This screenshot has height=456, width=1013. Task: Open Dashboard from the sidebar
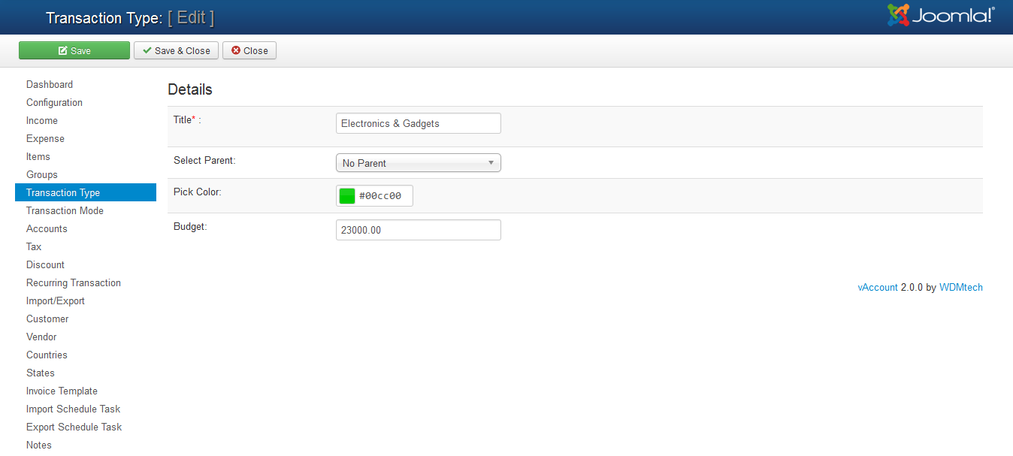50,85
